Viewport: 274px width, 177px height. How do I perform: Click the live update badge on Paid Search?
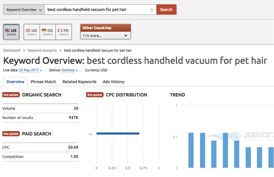pyautogui.click(x=11, y=134)
